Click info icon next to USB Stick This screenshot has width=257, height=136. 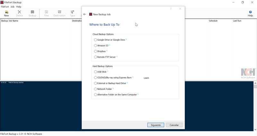click(108, 71)
